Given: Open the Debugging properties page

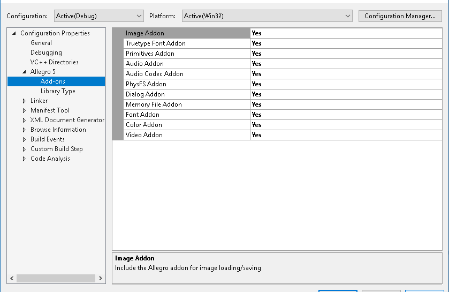Looking at the screenshot, I should [x=46, y=53].
